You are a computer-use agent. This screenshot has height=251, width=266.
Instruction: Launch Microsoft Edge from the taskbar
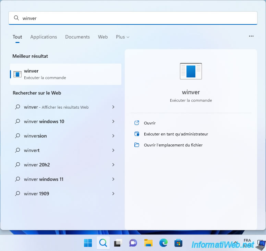(x=164, y=243)
